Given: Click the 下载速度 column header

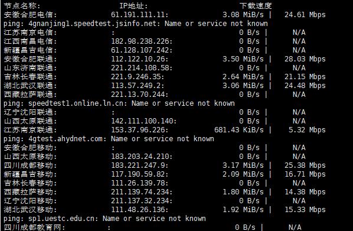Looking at the screenshot, I should click(256, 6).
